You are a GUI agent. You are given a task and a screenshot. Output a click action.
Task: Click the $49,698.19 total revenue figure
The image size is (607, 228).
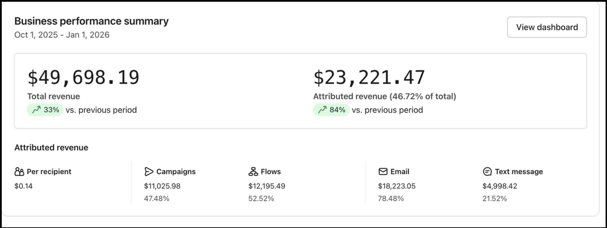point(83,77)
